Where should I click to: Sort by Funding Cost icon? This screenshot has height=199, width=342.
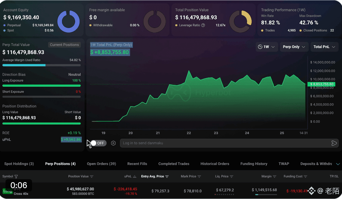coord(305,176)
